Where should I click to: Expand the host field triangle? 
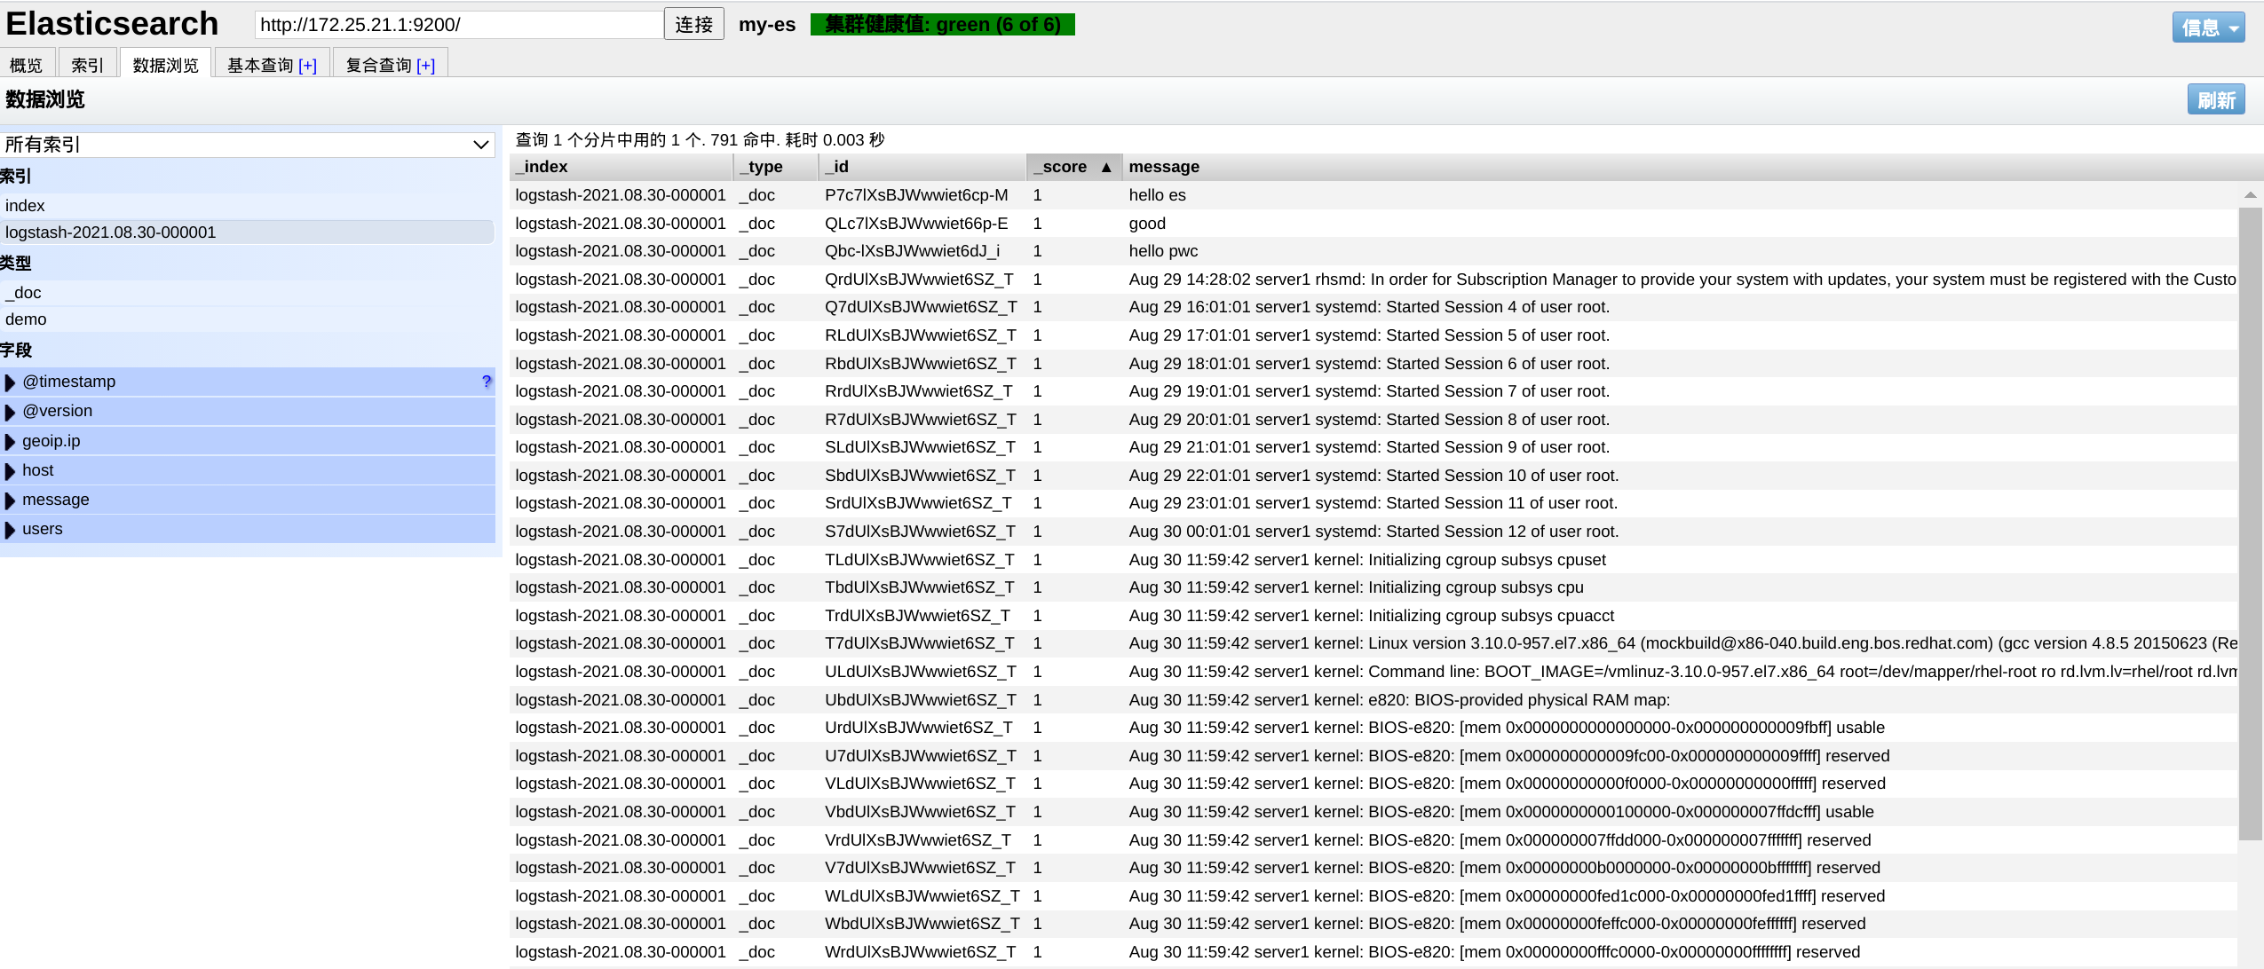click(x=11, y=471)
